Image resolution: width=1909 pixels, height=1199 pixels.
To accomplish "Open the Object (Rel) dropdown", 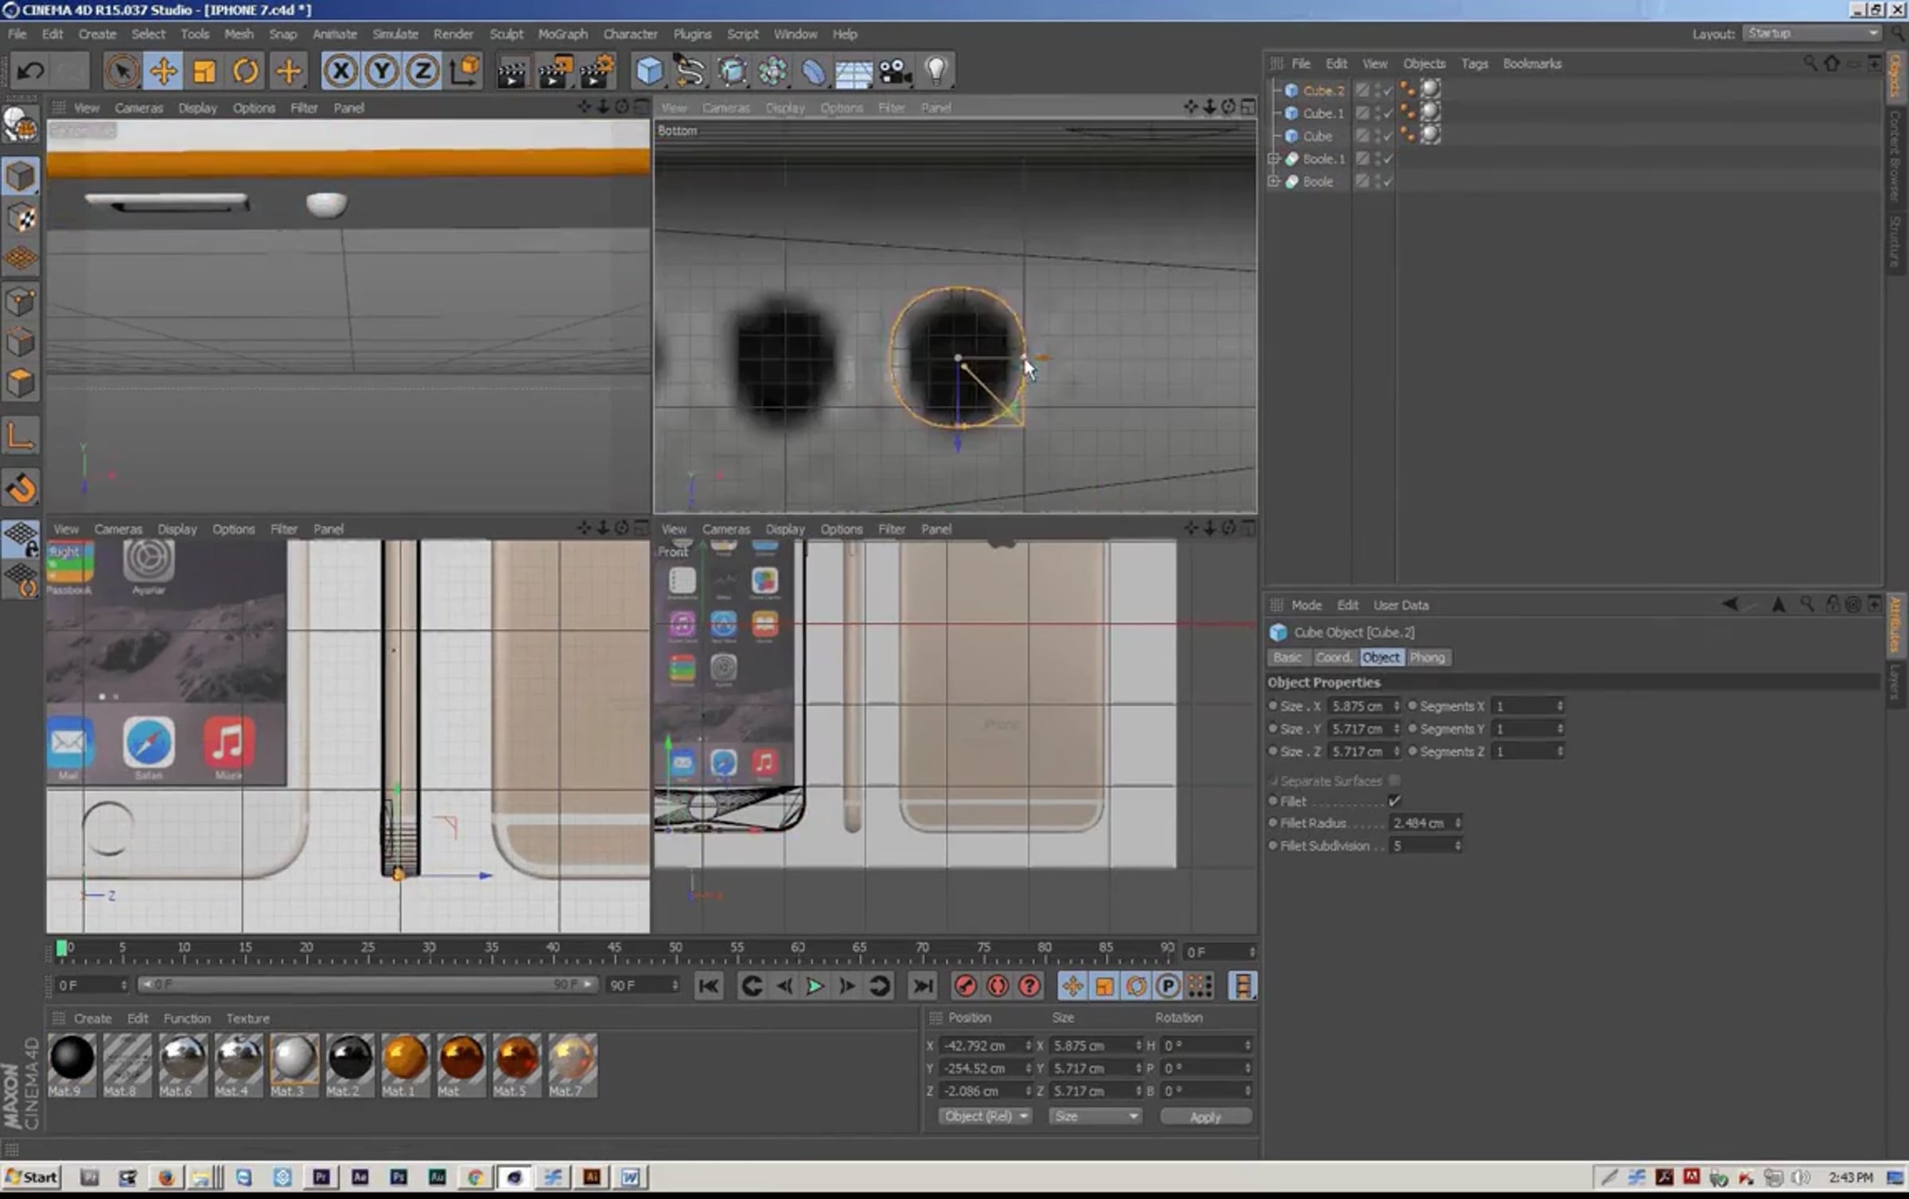I will 984,1116.
